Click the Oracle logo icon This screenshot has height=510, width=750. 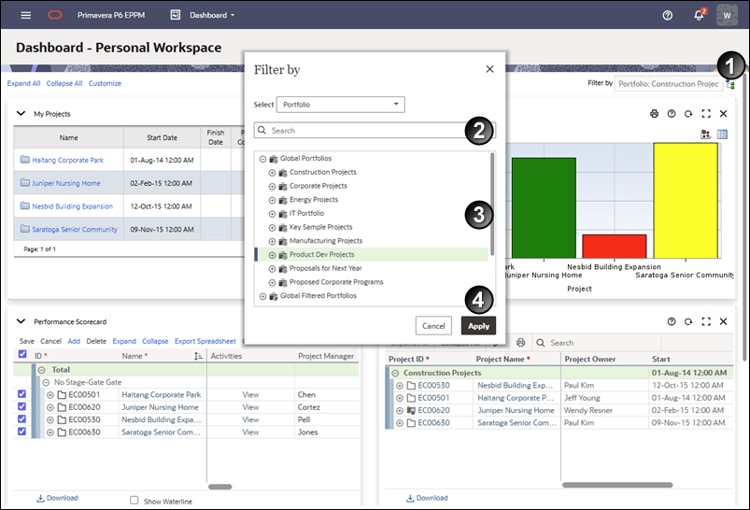pyautogui.click(x=54, y=15)
